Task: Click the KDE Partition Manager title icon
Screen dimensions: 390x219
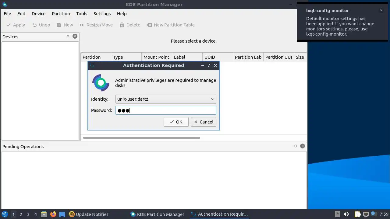Action: [5, 5]
